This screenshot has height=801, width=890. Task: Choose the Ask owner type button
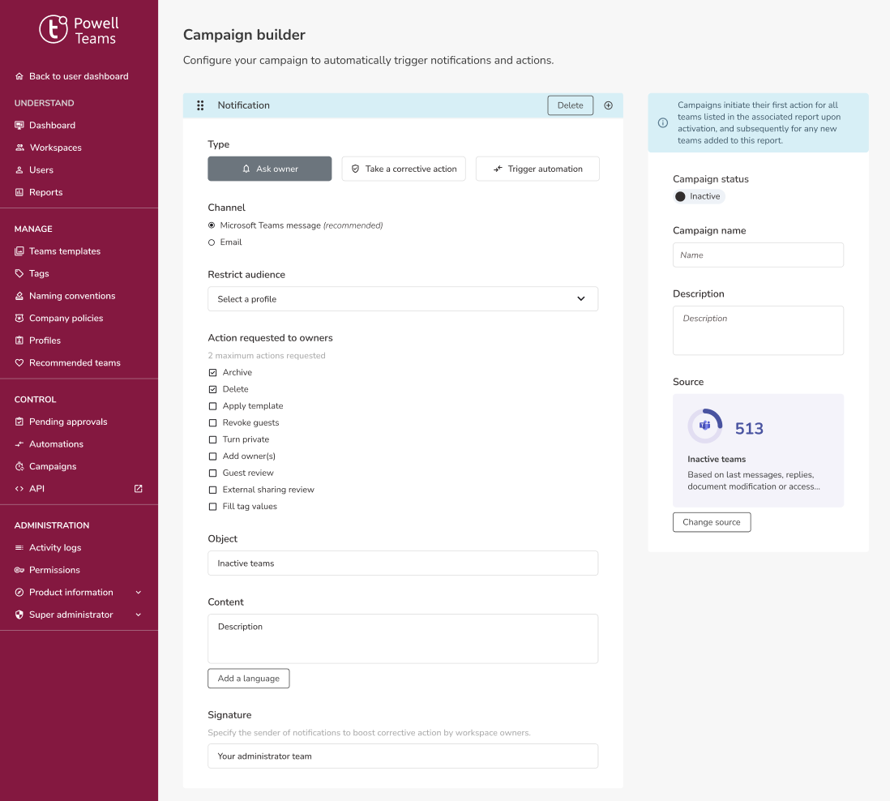point(270,169)
